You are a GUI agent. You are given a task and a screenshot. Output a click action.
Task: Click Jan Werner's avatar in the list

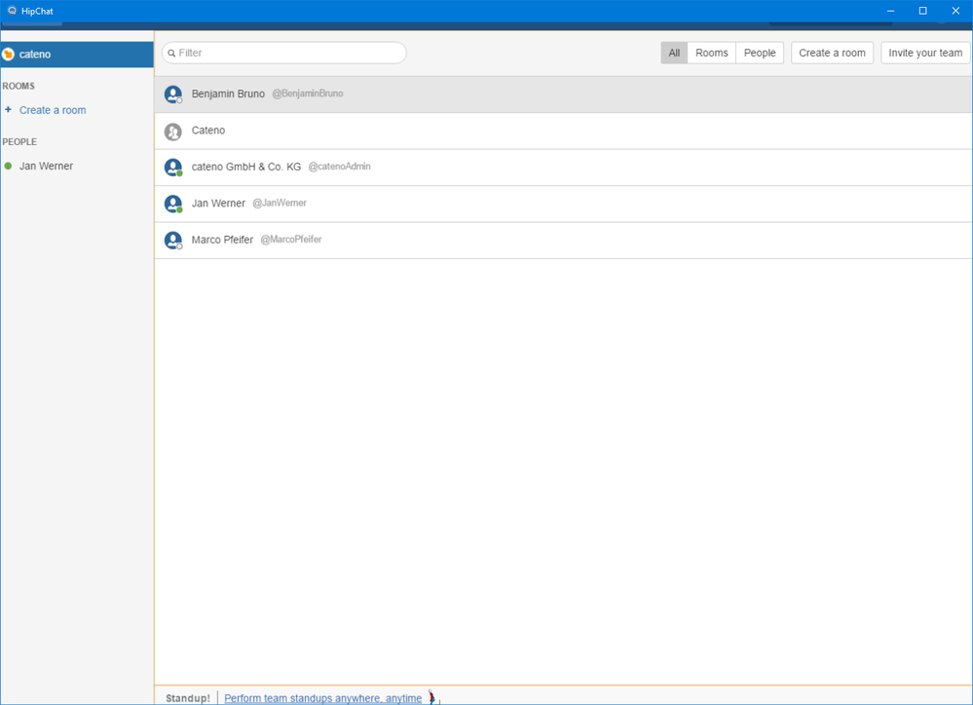[173, 204]
